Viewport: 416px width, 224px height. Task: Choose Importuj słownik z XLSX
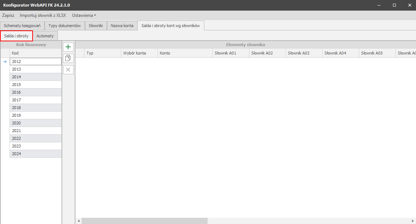pos(43,15)
